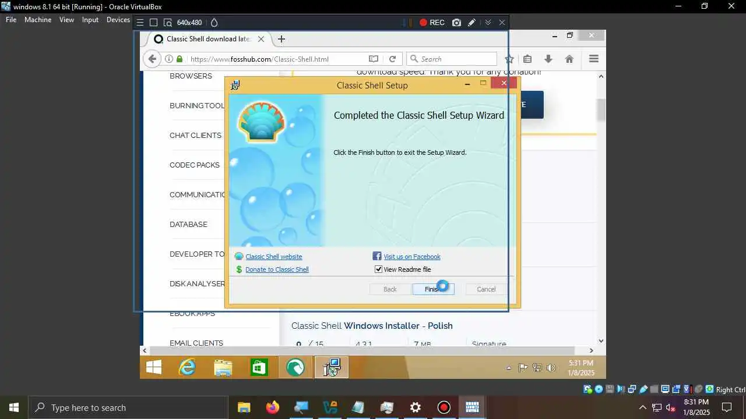Open the VirtualBox View menu
This screenshot has width=746, height=419.
pos(66,20)
